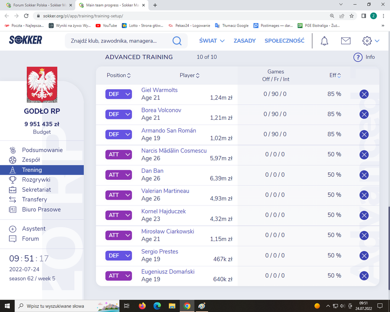Open position dropdown for Armando San Román
Screen dimensions: 390x312
119,134
